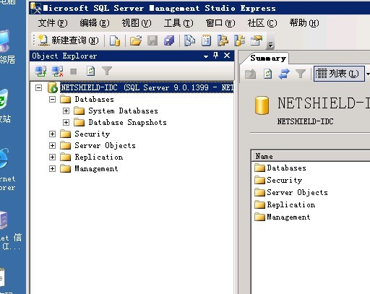Expand the Management tree node
Viewport: 370px width, 294px height.
(52, 168)
